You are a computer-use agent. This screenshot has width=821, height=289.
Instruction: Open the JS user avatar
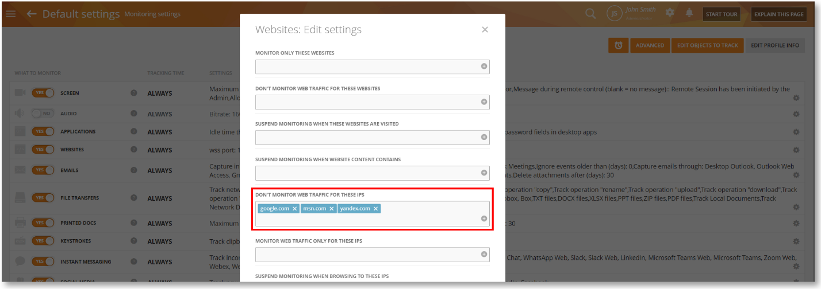click(x=615, y=14)
